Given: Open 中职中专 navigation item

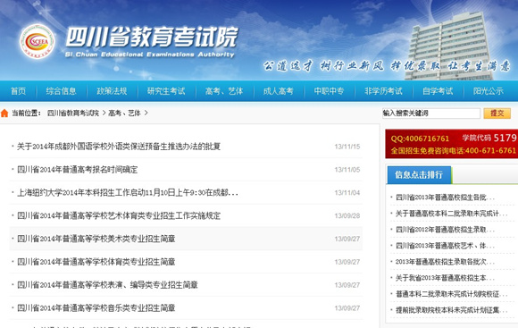Looking at the screenshot, I should pyautogui.click(x=329, y=91).
